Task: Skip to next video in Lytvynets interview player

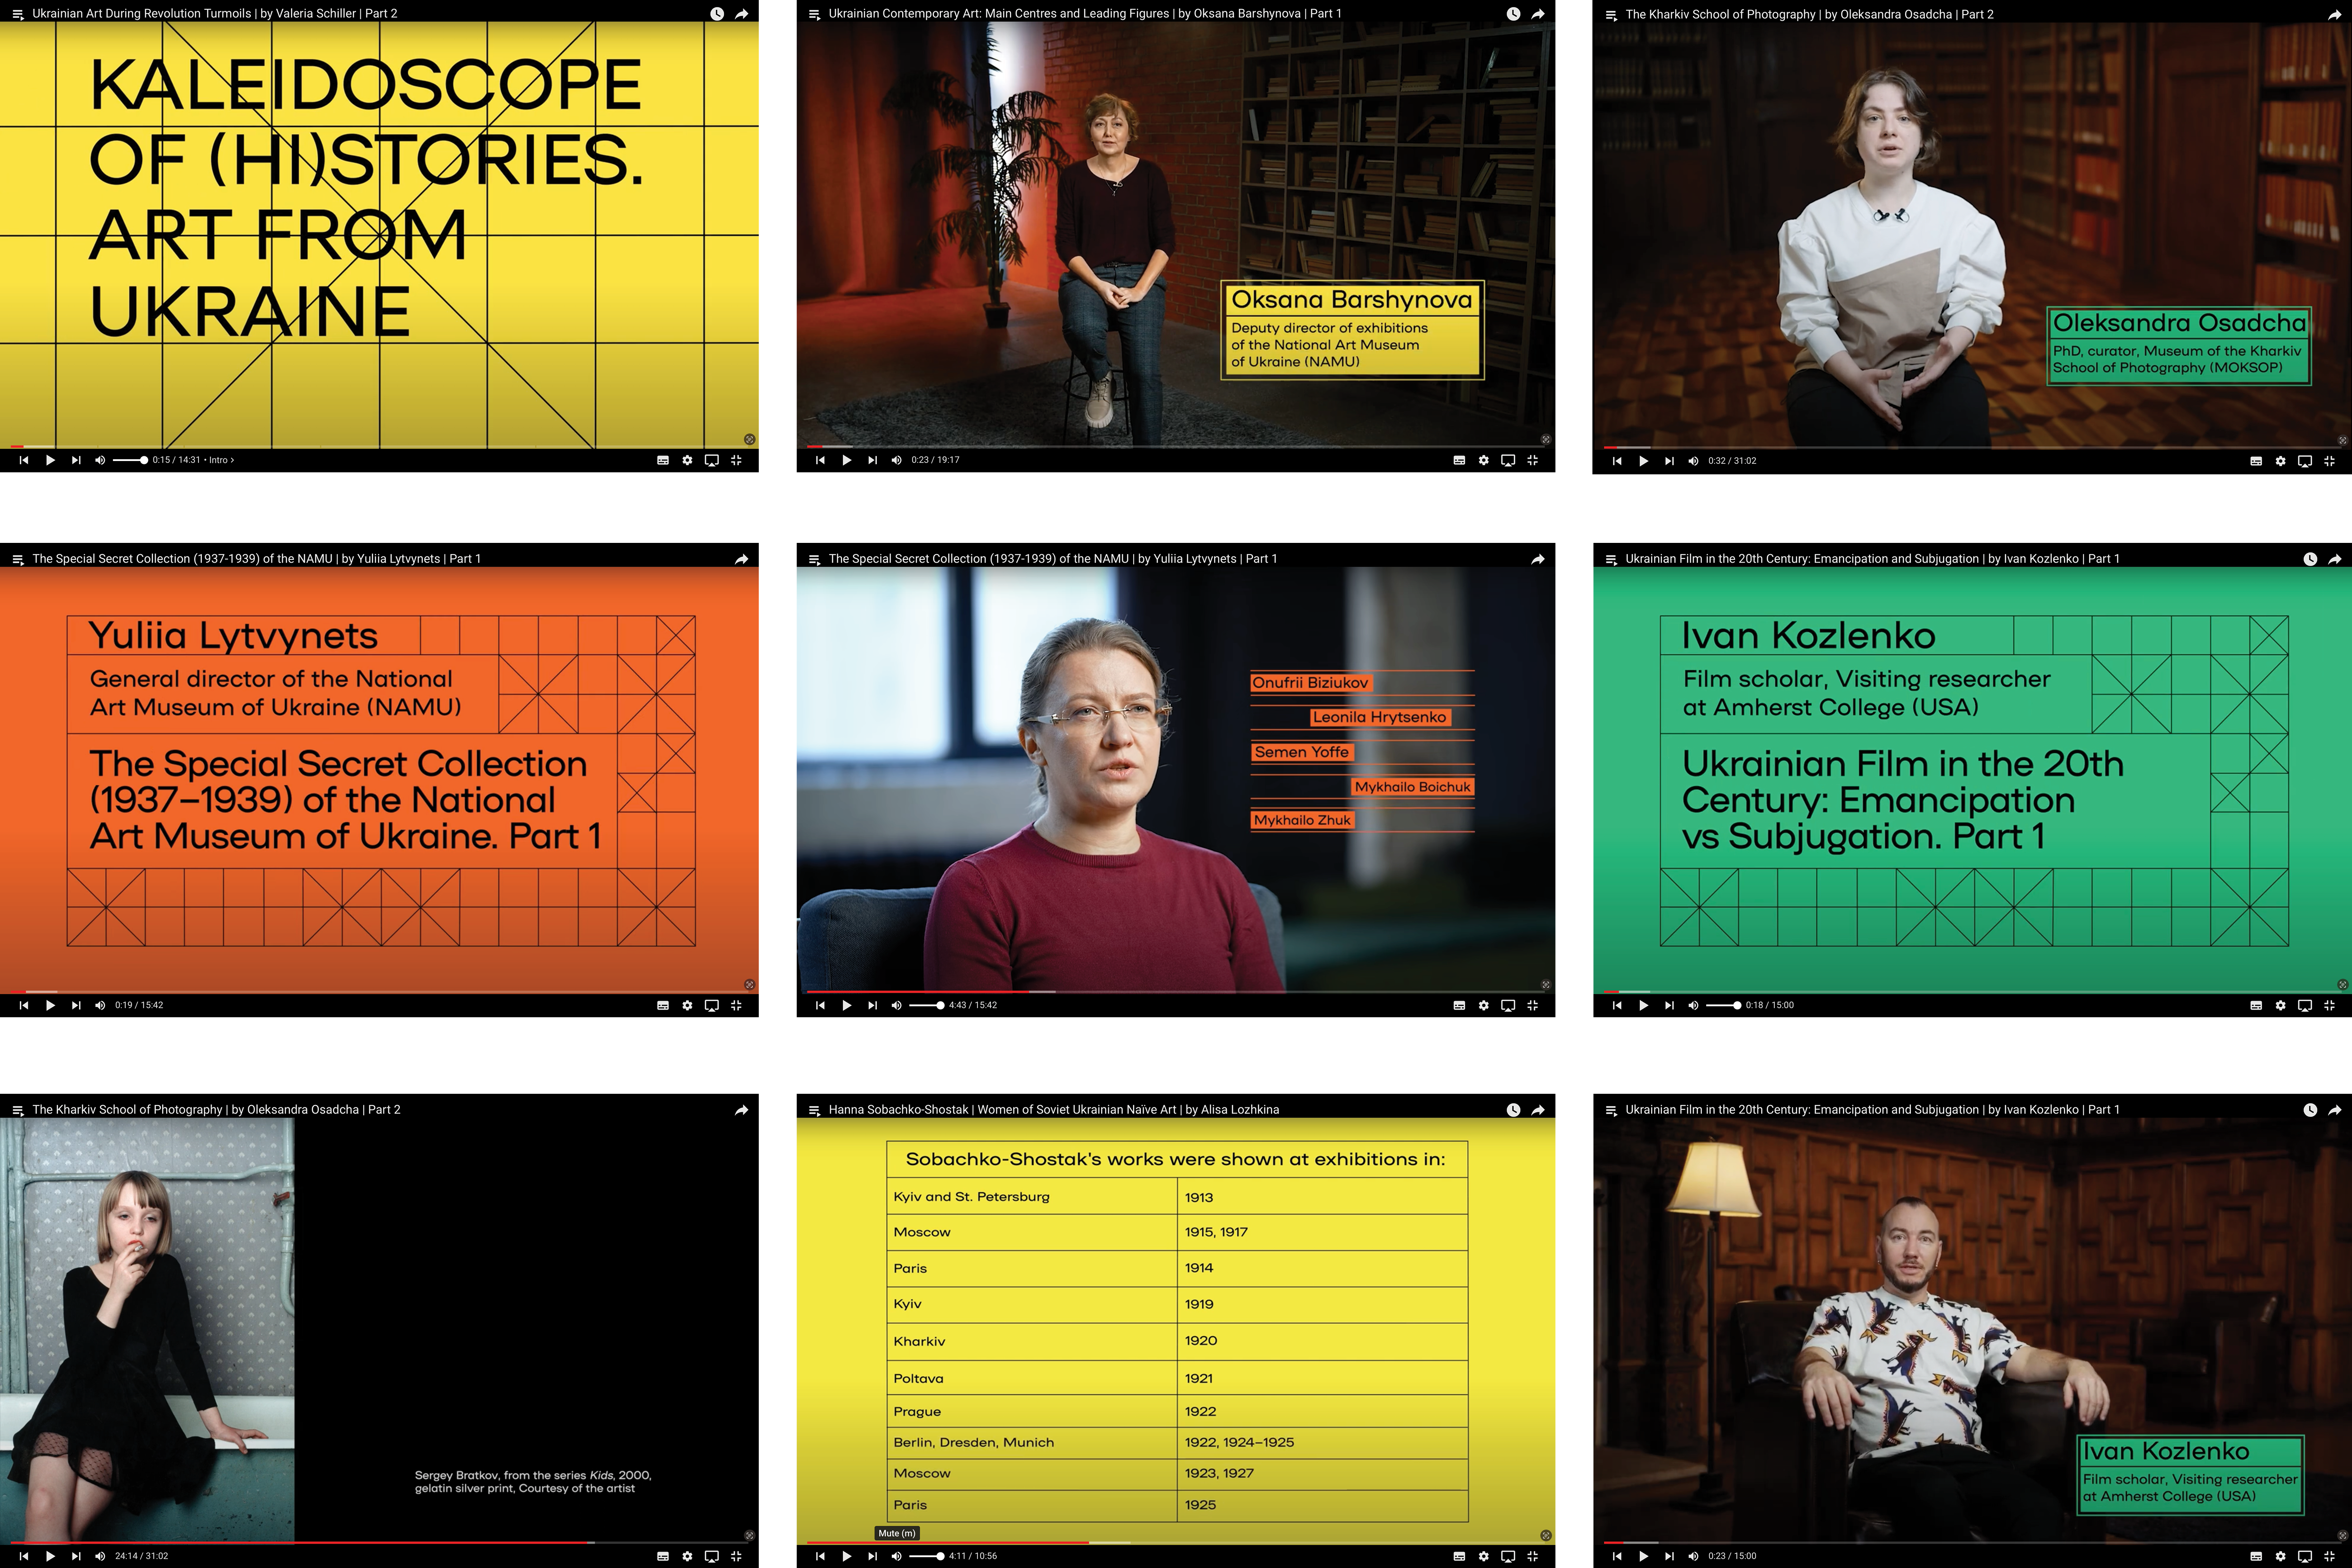Action: tap(872, 1005)
